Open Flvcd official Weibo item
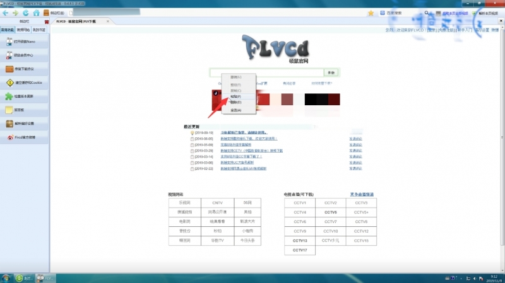 (x=25, y=137)
